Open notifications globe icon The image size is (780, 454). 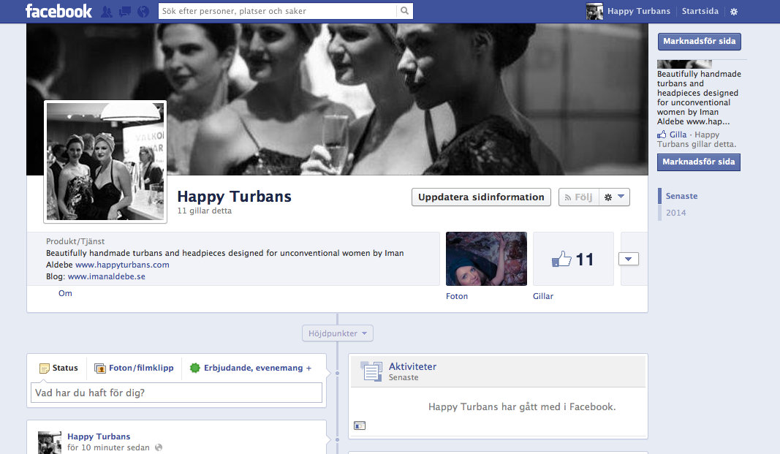click(143, 12)
